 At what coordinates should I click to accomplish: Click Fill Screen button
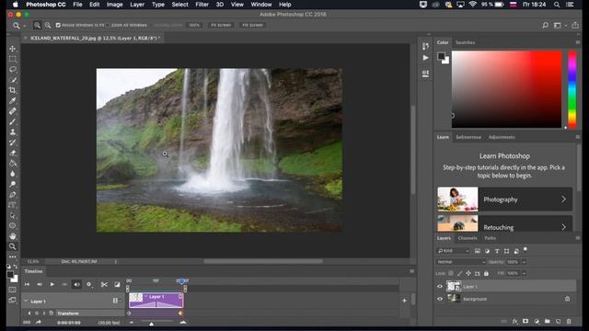coord(253,25)
